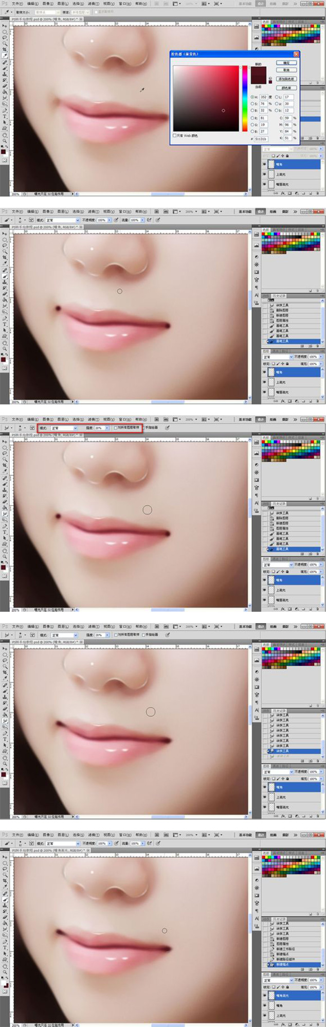Select the R: red radio button
The image size is (326, 1027).
coord(252,118)
